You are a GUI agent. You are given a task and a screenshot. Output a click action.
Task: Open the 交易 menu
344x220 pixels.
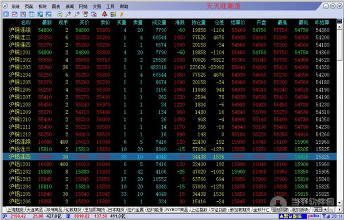(97, 6)
